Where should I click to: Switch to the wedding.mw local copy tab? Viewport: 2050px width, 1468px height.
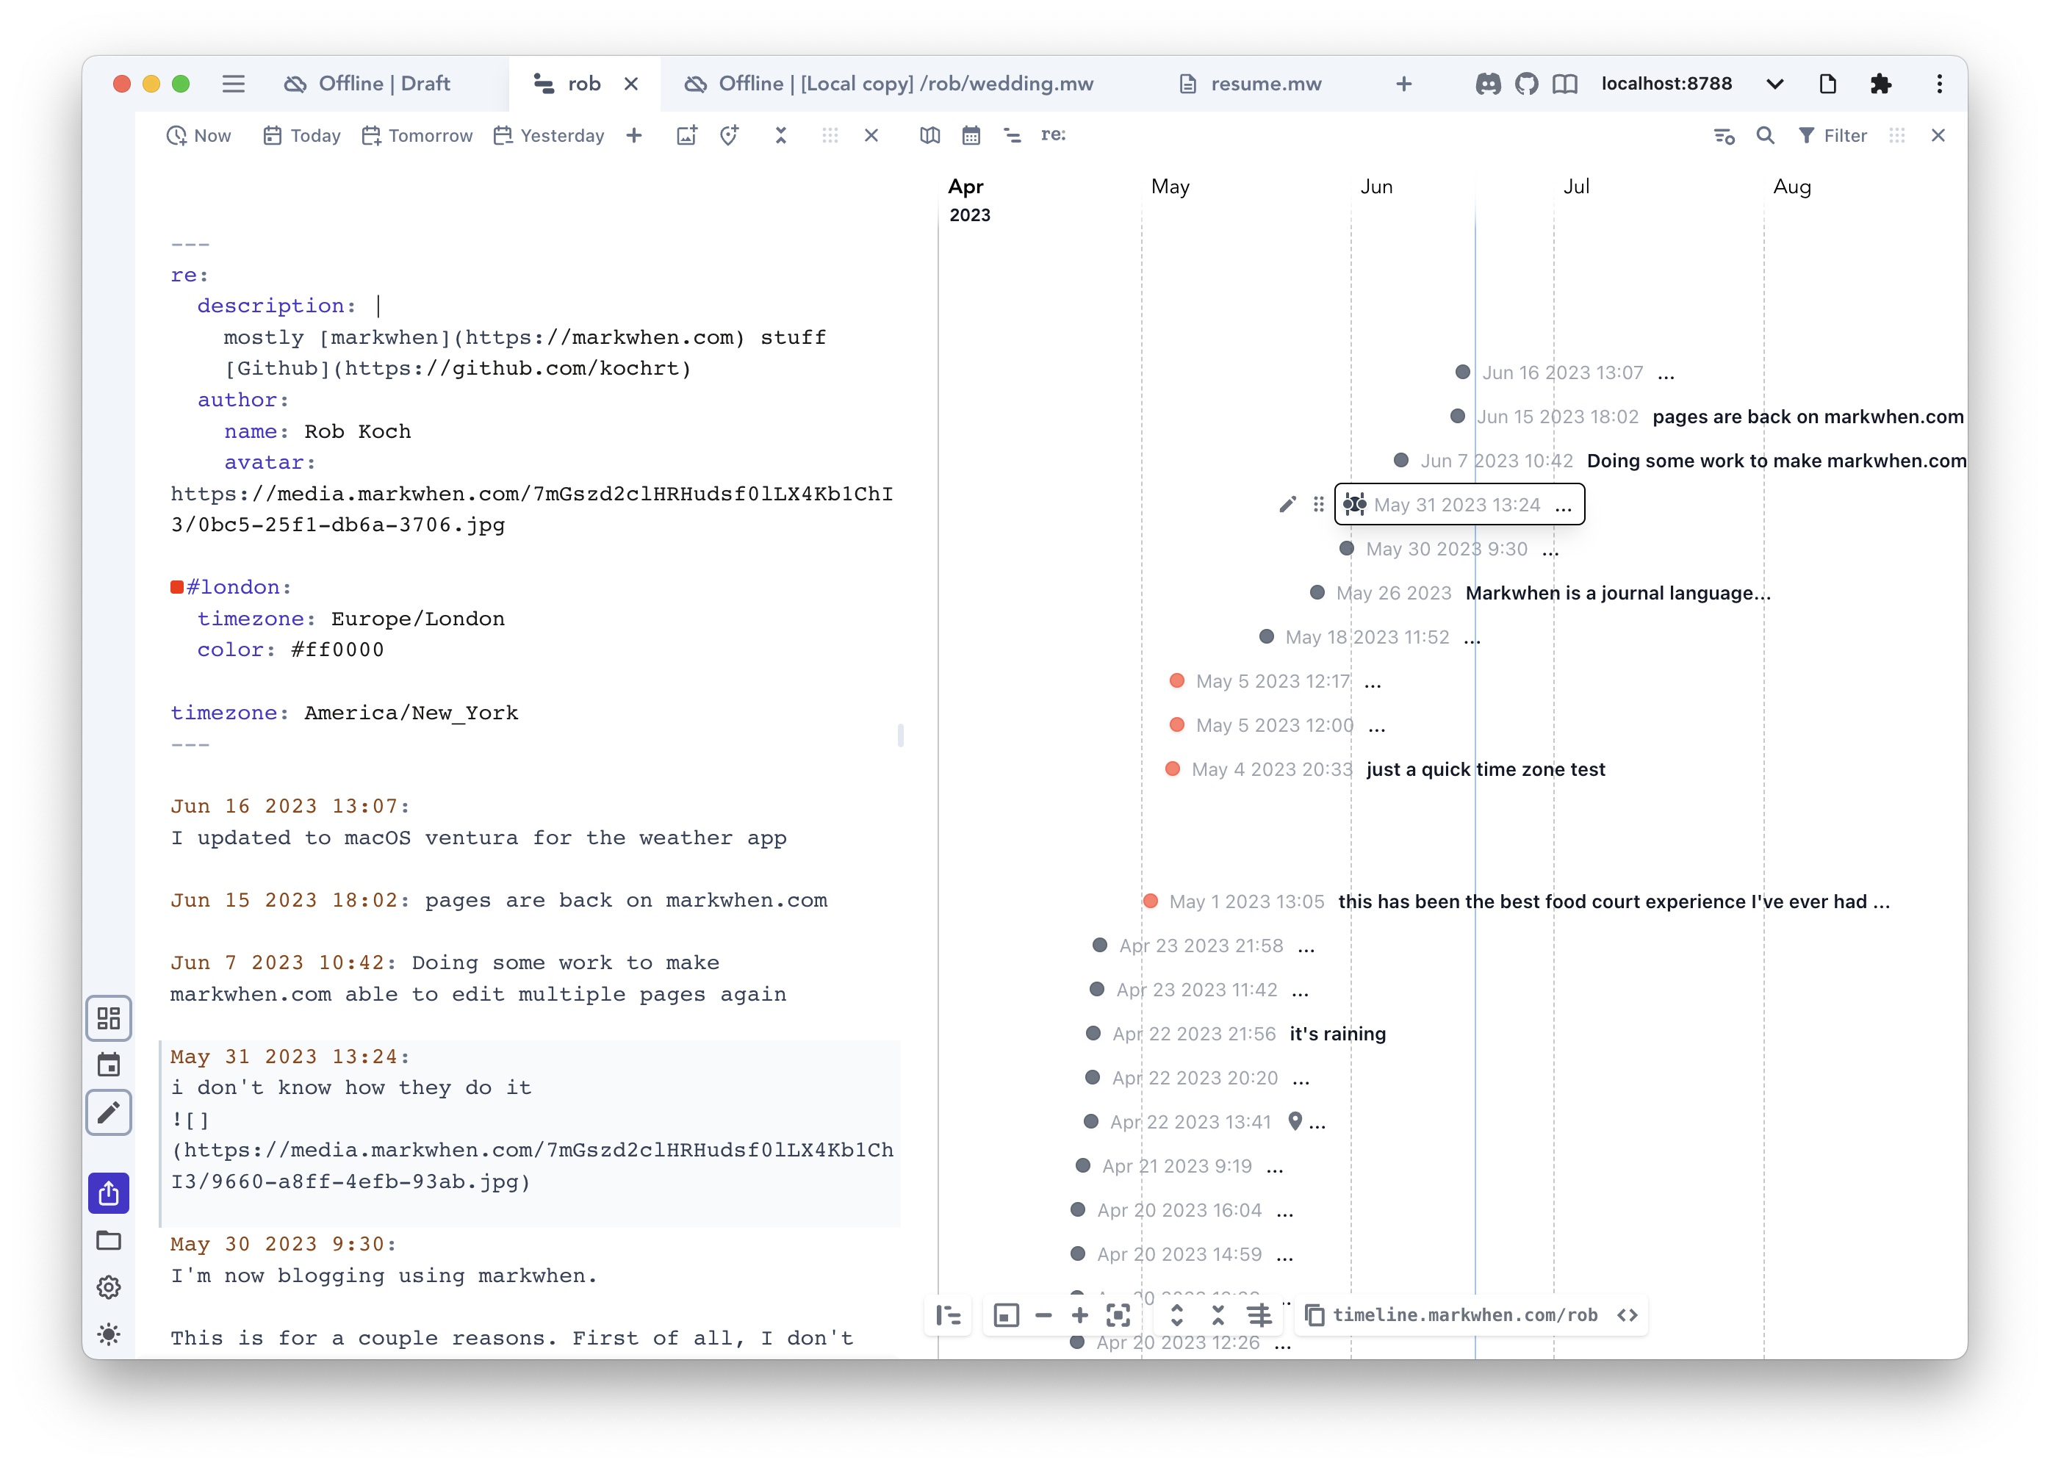point(888,84)
